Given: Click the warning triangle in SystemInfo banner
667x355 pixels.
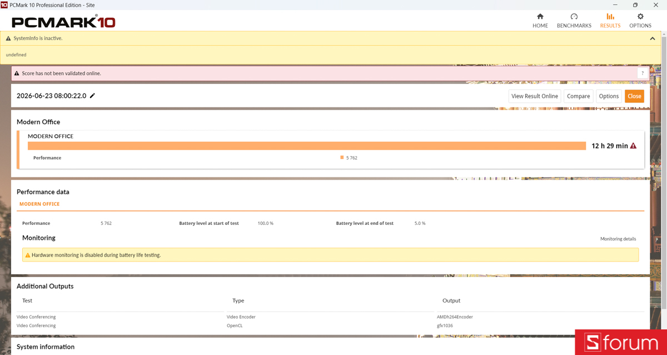Looking at the screenshot, I should 8,38.
